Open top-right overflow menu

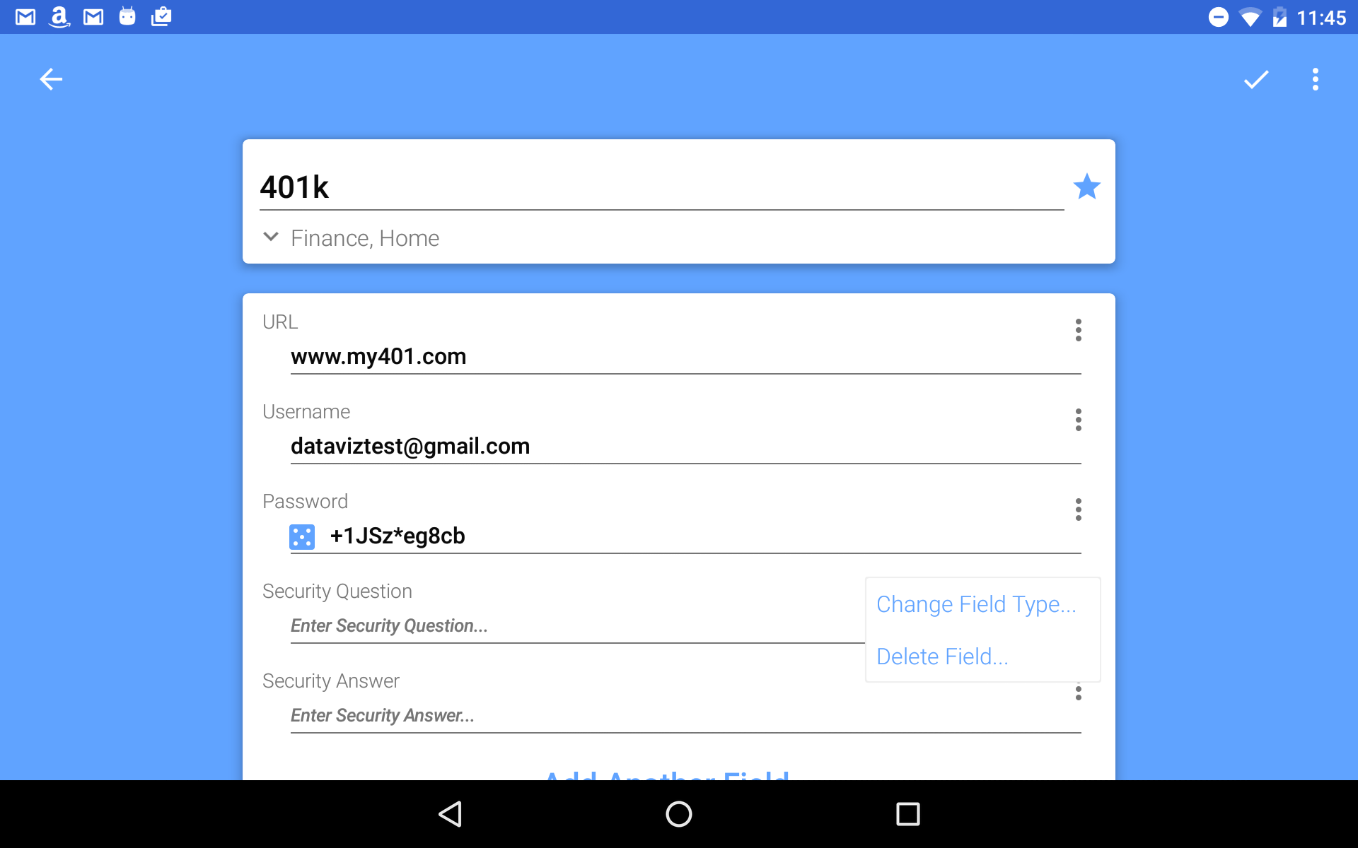point(1316,79)
